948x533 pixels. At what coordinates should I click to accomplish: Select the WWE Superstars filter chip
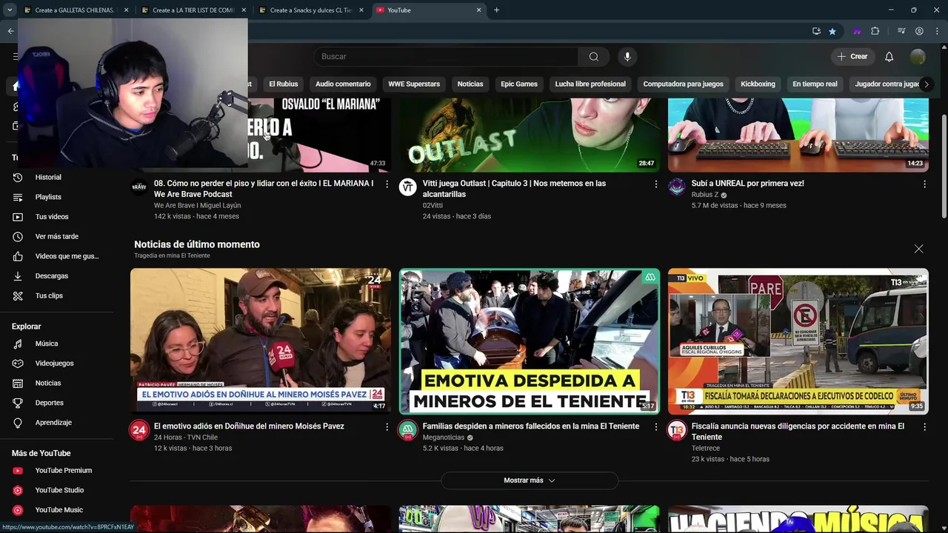click(x=414, y=84)
